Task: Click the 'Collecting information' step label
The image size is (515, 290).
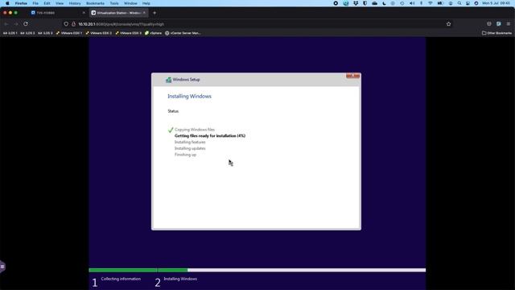Action: click(121, 279)
